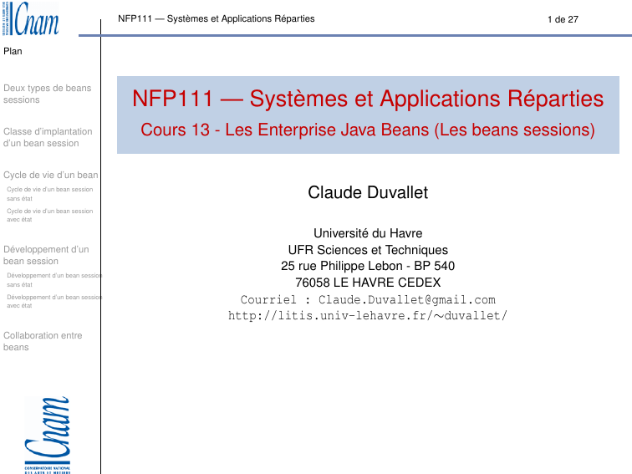Open the litis.univ-lehavre.fr/~duvallet URL
Image resolution: width=632 pixels, height=474 pixels.
click(368, 316)
